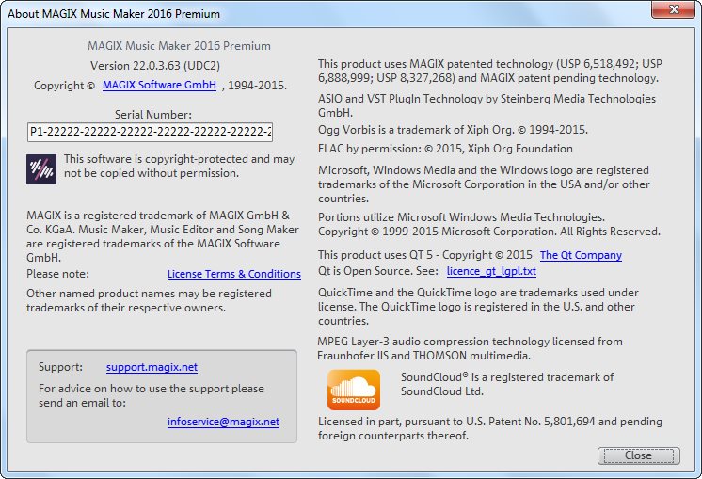Click the Version 22.0.3.63 text

point(155,66)
